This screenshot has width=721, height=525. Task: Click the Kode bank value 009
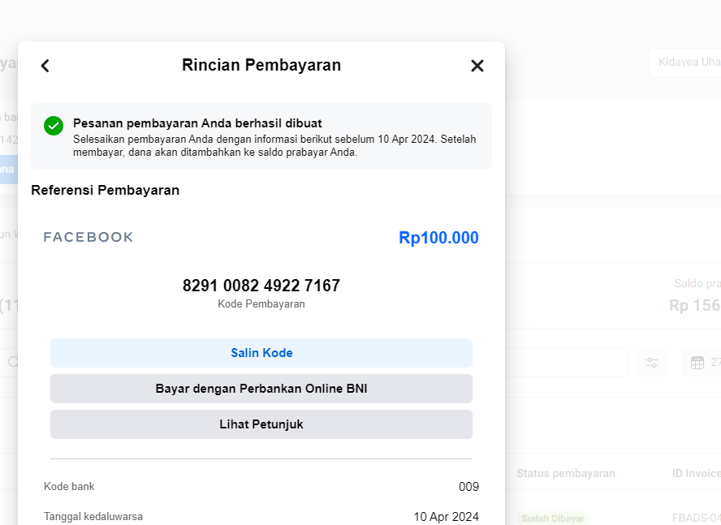tap(468, 487)
